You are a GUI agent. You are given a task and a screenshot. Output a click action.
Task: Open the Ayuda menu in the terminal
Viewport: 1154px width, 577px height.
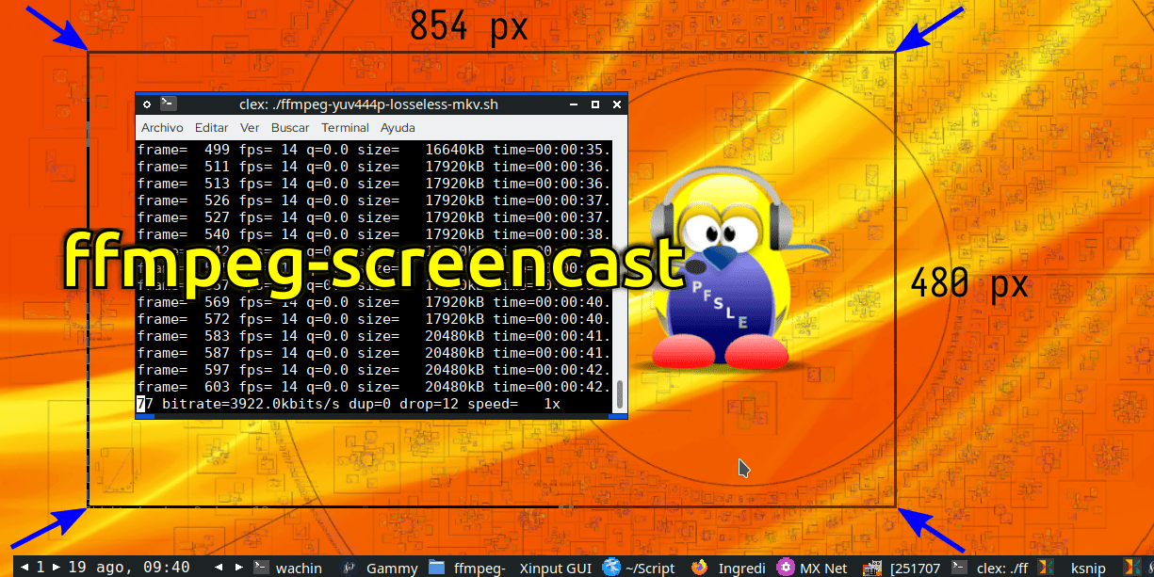coord(397,127)
